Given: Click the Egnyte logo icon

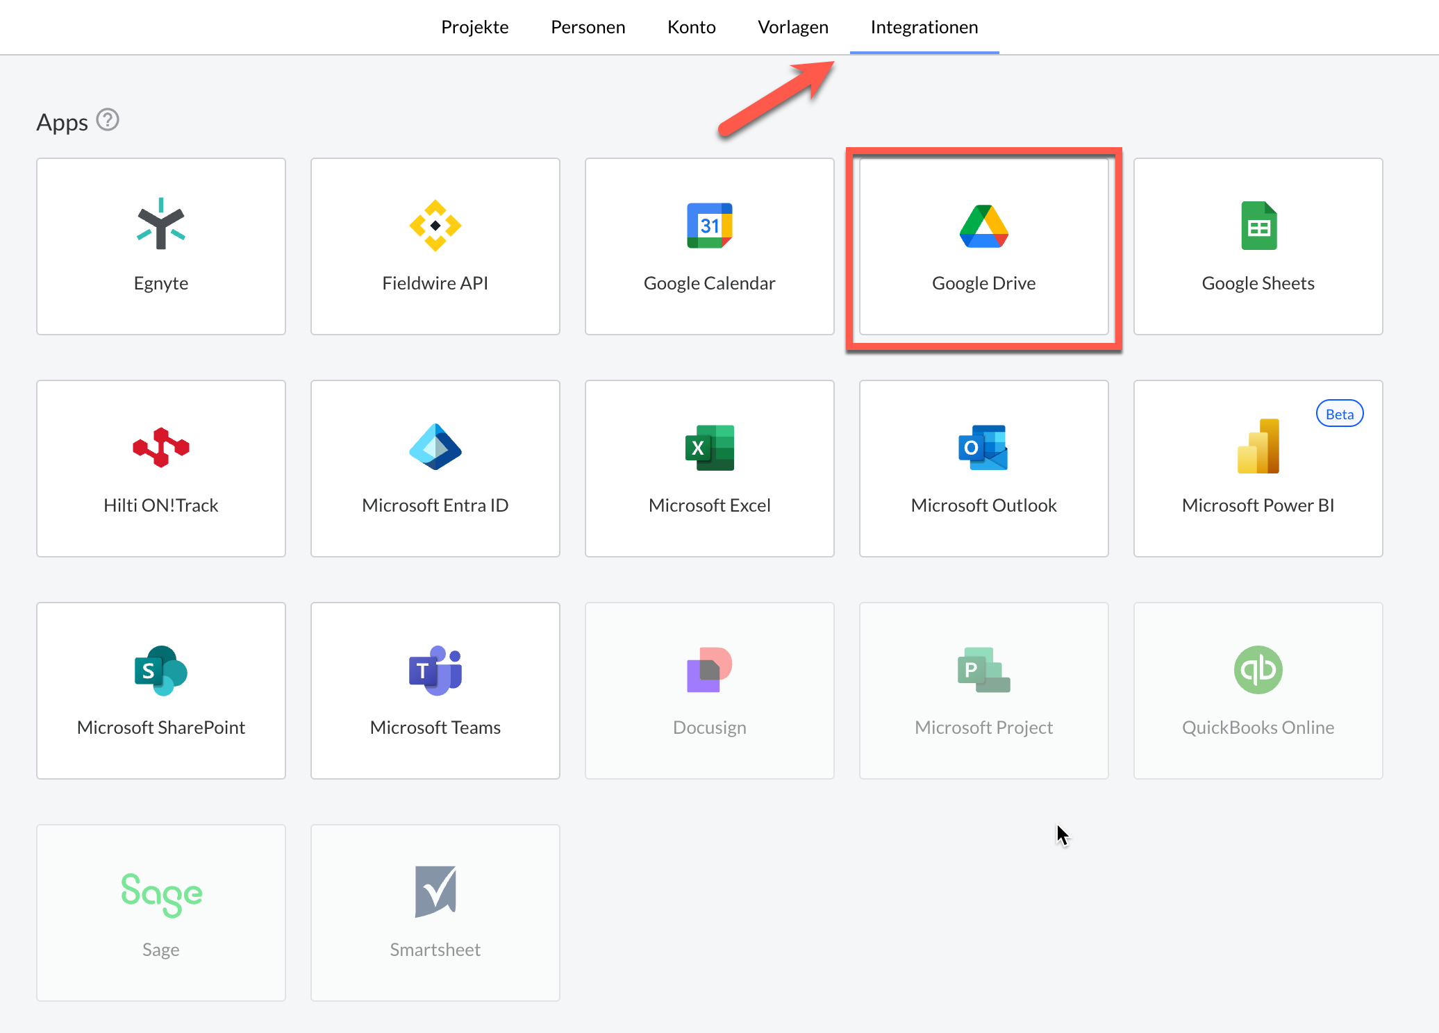Looking at the screenshot, I should (161, 224).
